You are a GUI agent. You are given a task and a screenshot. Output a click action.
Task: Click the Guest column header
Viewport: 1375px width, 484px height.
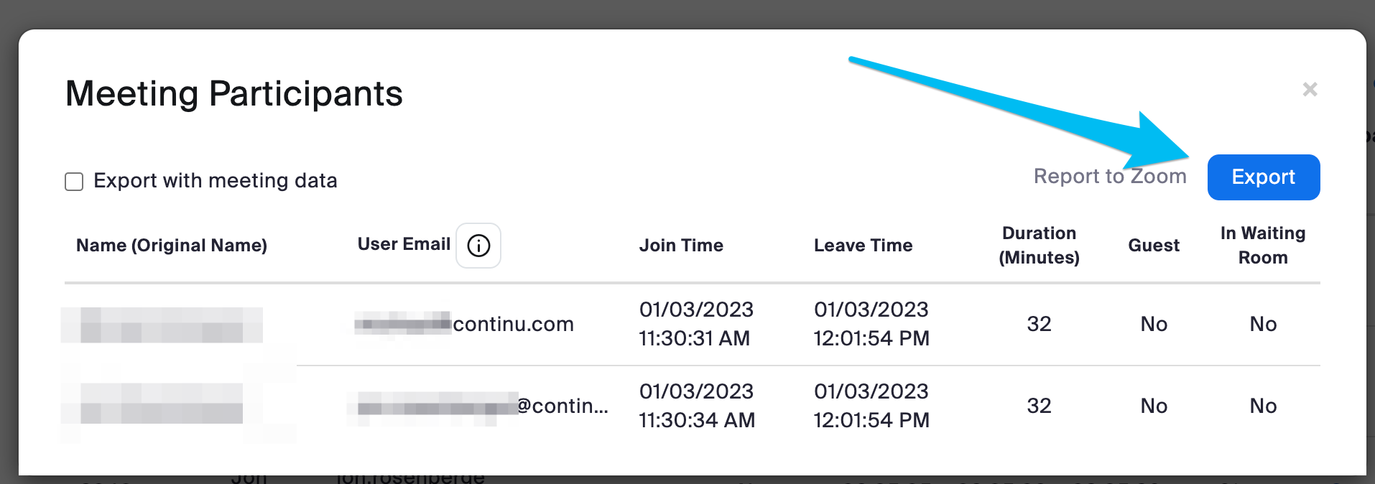pos(1154,246)
